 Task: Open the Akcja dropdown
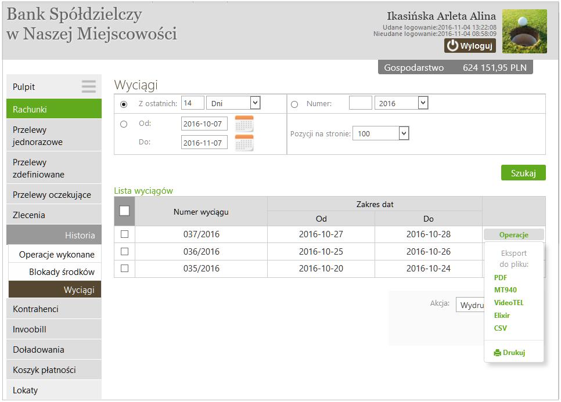470,305
